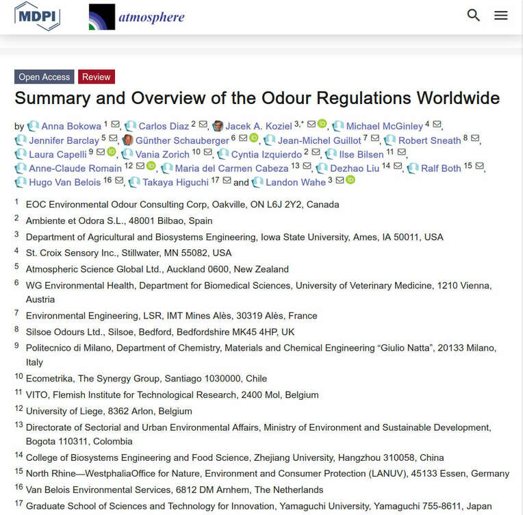Open the MDPI logo home link
Image resolution: width=523 pixels, height=515 pixels.
37,16
